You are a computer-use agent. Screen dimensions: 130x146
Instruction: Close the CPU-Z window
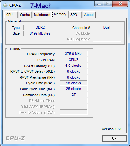tap(120, 4)
